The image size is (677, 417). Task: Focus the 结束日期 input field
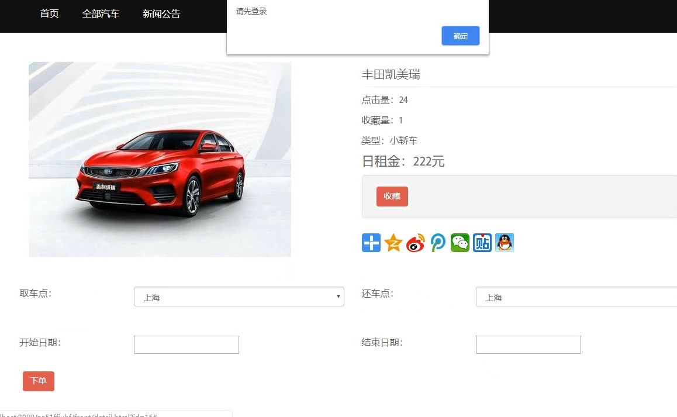tap(529, 345)
